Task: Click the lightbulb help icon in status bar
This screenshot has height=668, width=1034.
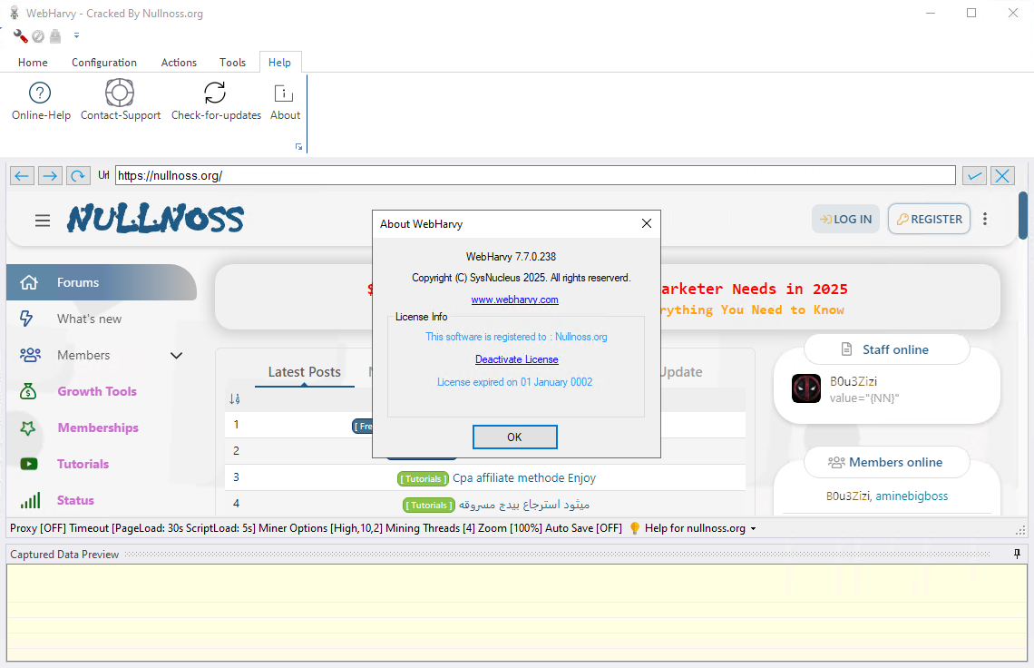Action: pos(634,528)
